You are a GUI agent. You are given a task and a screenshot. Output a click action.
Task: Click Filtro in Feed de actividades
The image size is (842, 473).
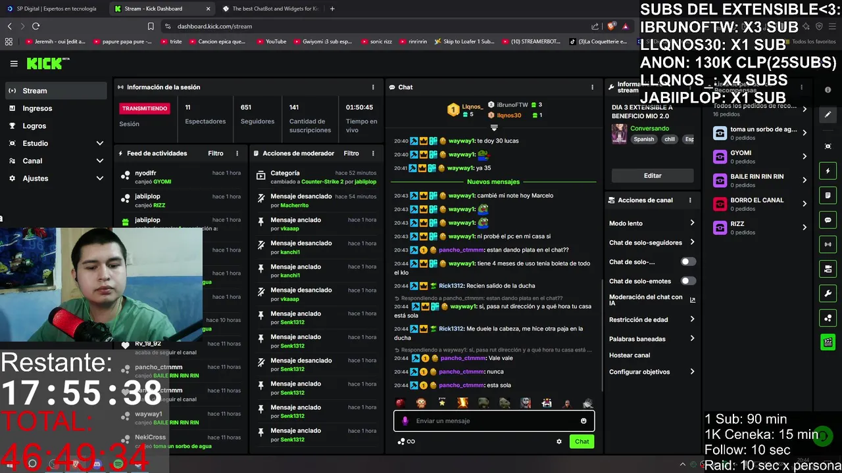point(216,153)
